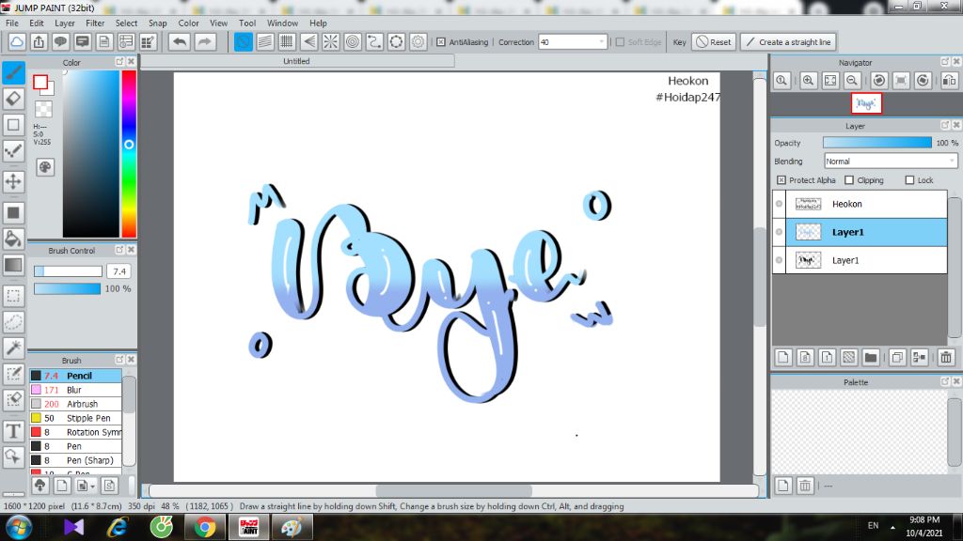This screenshot has height=541, width=963.
Task: Open the Correction value dropdown
Action: pos(601,42)
